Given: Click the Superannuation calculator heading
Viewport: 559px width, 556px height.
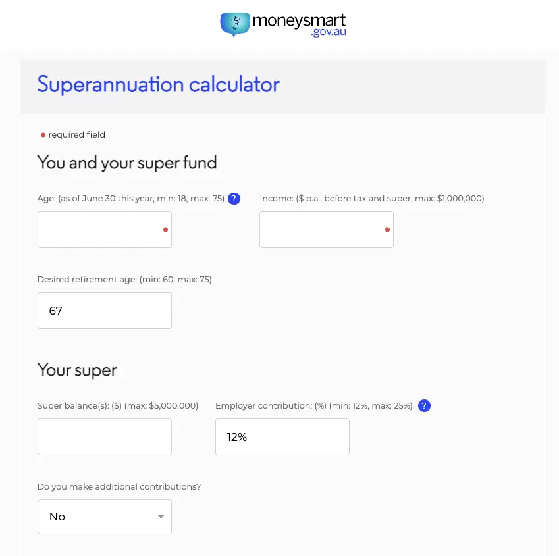Looking at the screenshot, I should (x=158, y=85).
